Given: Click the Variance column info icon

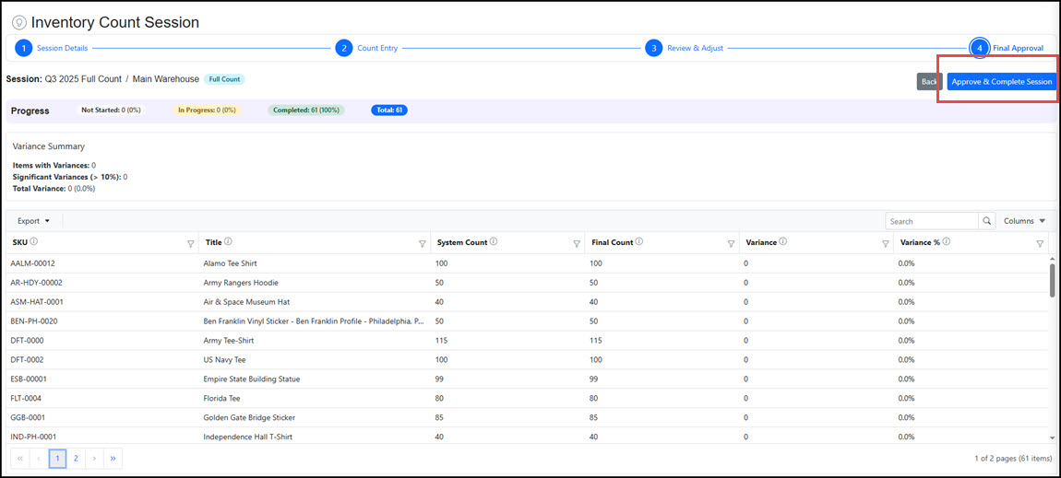Looking at the screenshot, I should click(x=782, y=242).
